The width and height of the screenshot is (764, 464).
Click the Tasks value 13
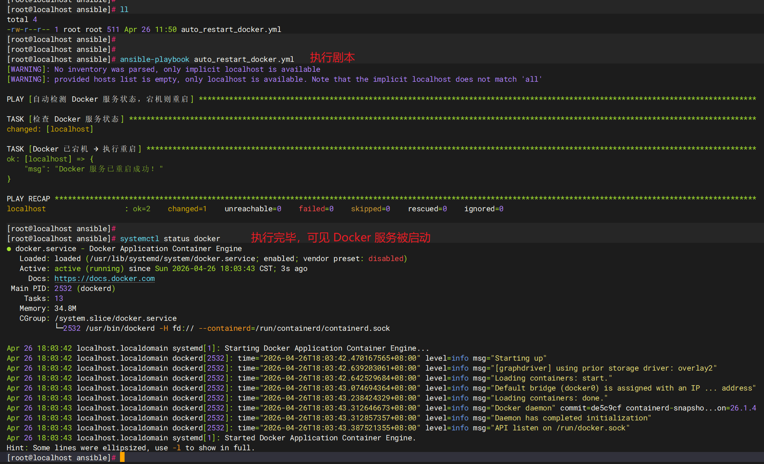59,298
